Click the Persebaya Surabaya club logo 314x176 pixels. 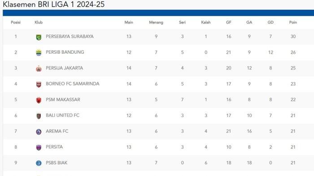pyautogui.click(x=39, y=37)
